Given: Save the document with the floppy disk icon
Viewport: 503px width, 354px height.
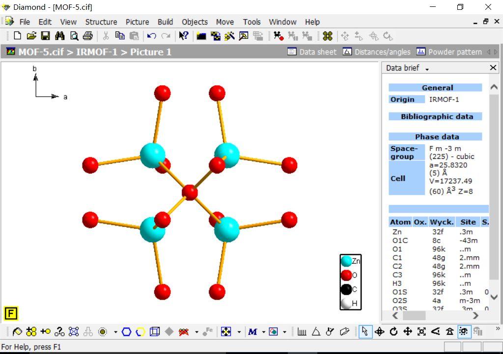Looking at the screenshot, I should pos(45,36).
